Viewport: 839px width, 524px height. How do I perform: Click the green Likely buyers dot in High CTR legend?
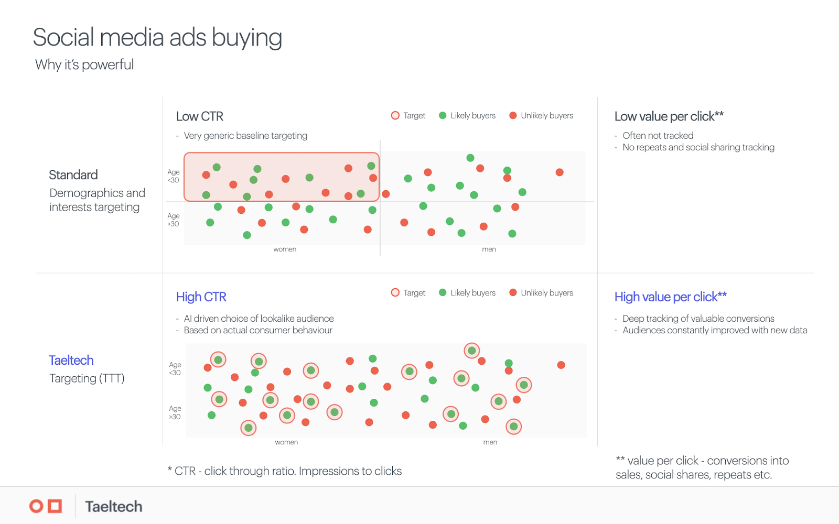pos(443,292)
